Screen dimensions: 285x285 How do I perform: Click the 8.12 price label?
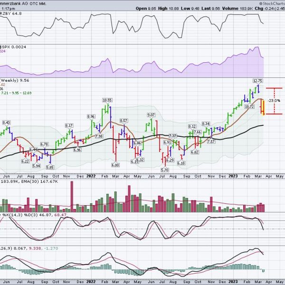pos(192,126)
